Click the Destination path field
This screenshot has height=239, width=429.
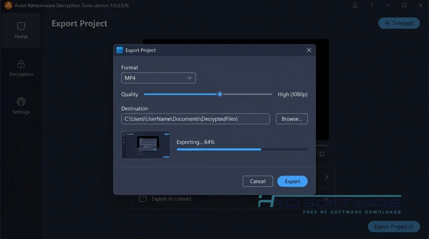point(195,119)
